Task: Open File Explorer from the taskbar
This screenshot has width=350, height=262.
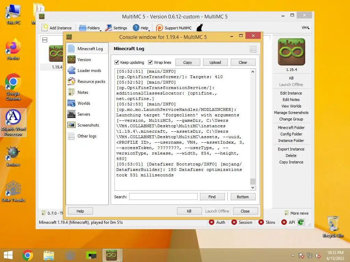Action: (x=49, y=255)
